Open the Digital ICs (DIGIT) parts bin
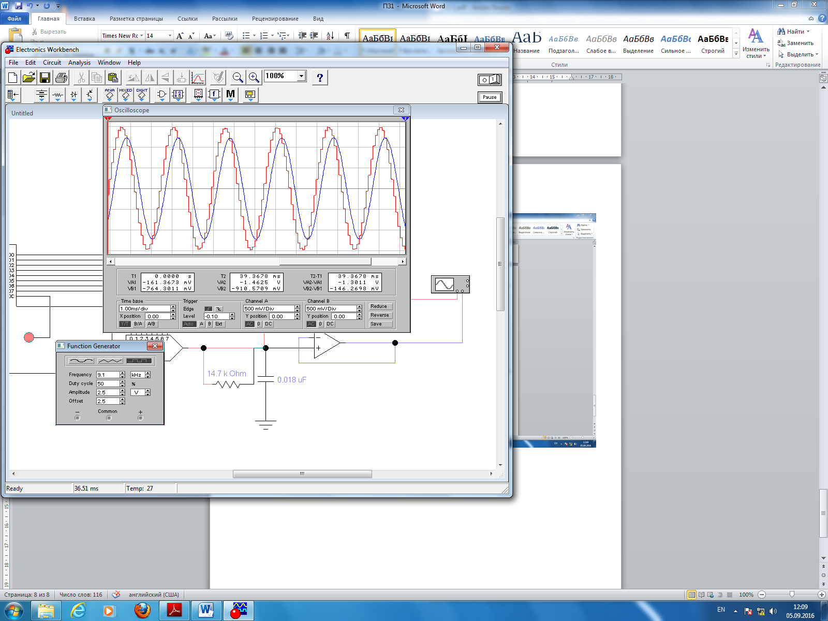This screenshot has width=828, height=621. pos(142,95)
